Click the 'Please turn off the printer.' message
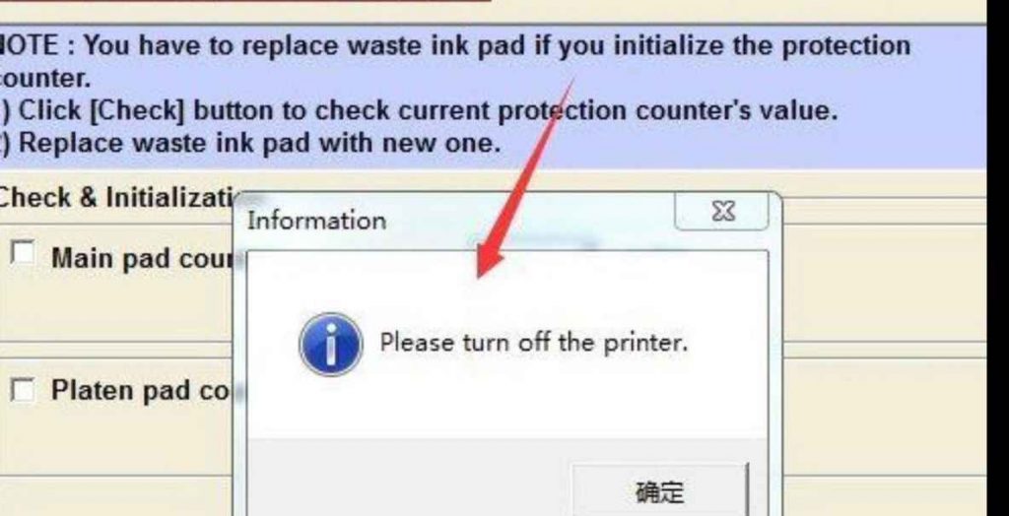This screenshot has width=1009, height=516. (x=533, y=342)
